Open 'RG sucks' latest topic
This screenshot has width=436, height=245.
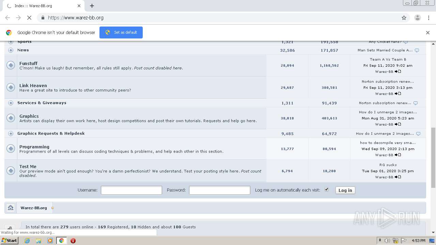coord(388,165)
